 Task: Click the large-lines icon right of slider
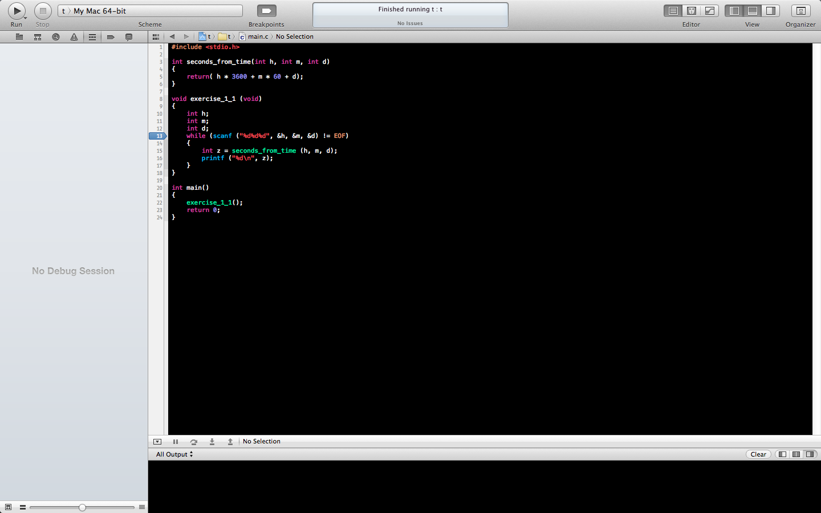pyautogui.click(x=142, y=507)
